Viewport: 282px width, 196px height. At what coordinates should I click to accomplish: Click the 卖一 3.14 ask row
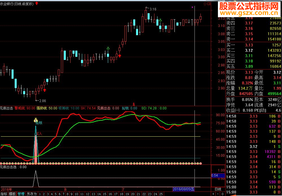point(253,39)
